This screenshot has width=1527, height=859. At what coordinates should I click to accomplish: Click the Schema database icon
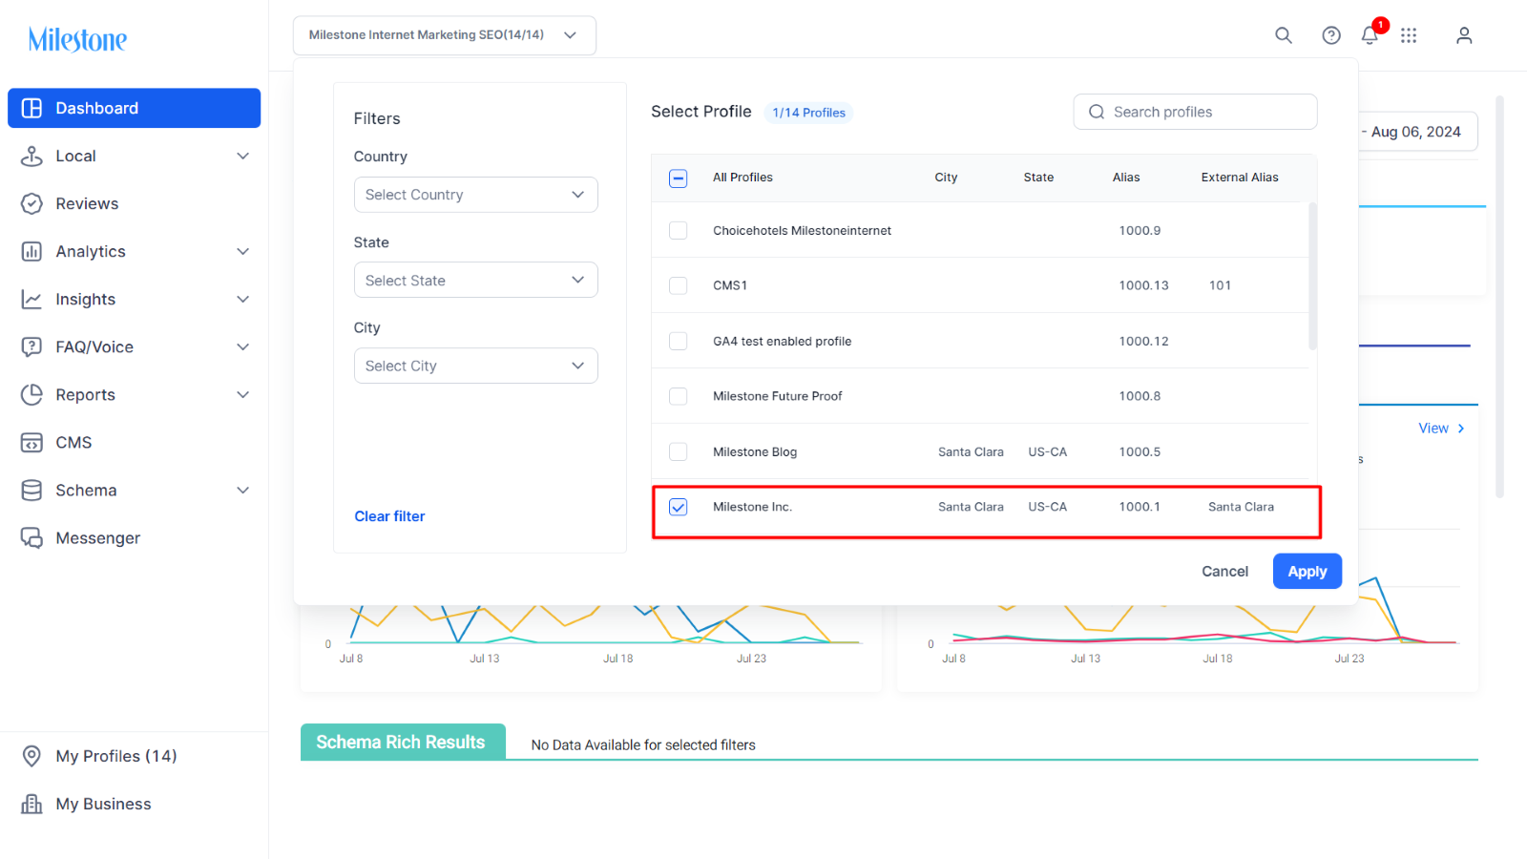(31, 490)
